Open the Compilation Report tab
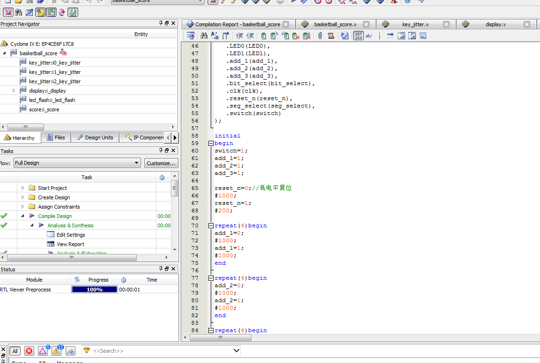 [237, 24]
